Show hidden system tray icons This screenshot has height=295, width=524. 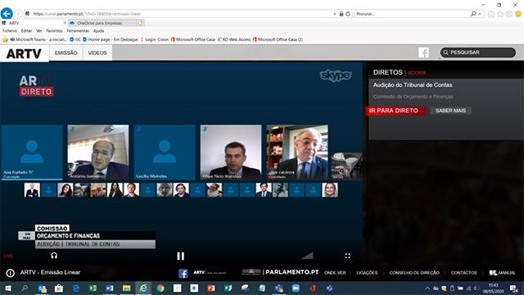(427, 288)
